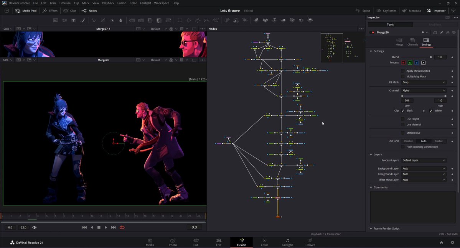Open the Fit Mask Crop dropdown
Viewport: 460px width, 248px height.
[x=423, y=82]
